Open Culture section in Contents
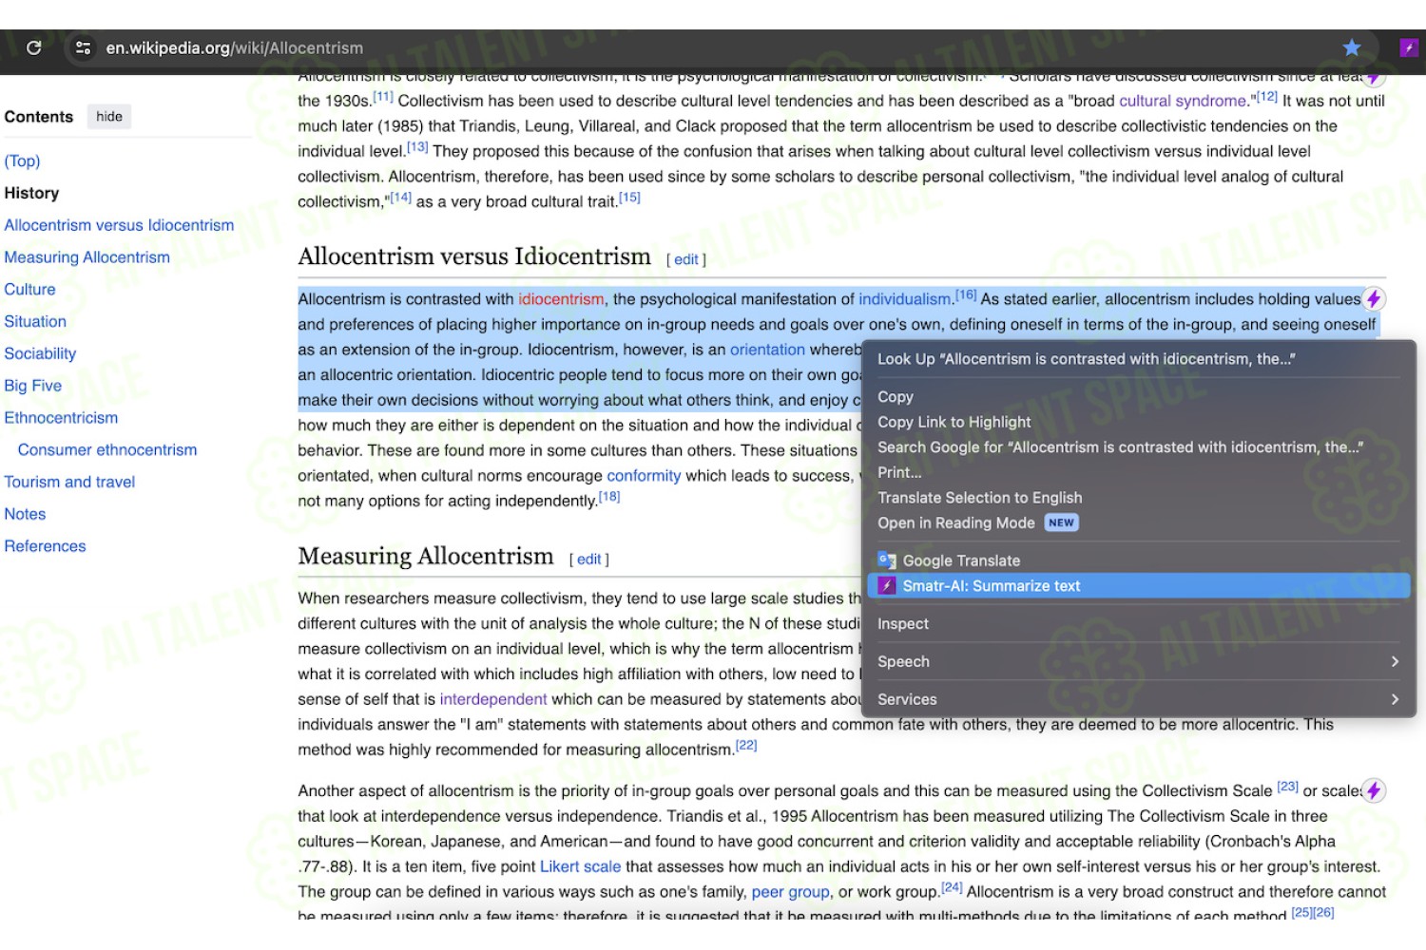The image size is (1426, 950). point(29,290)
